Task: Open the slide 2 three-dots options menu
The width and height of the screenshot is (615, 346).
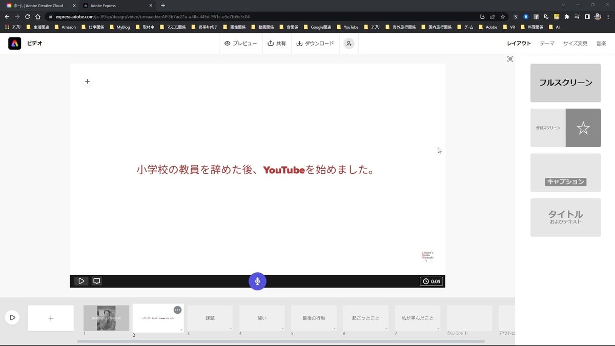Action: tap(177, 310)
